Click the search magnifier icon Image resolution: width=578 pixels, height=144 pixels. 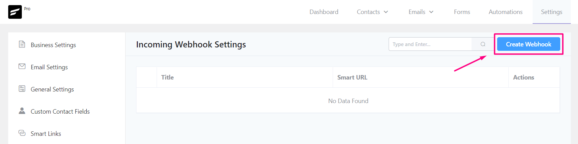click(x=483, y=44)
